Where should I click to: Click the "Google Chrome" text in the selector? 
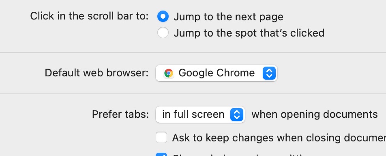pos(217,73)
